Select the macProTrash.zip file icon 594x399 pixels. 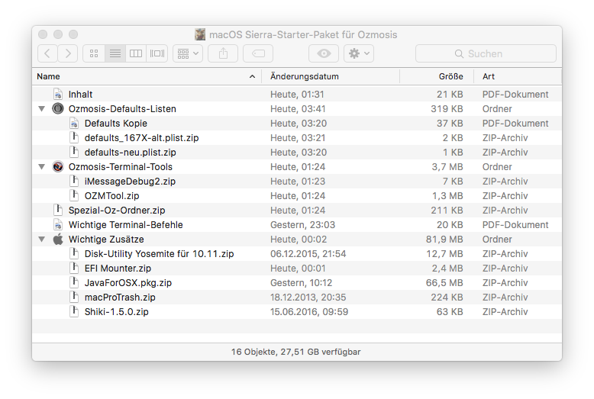coord(74,297)
